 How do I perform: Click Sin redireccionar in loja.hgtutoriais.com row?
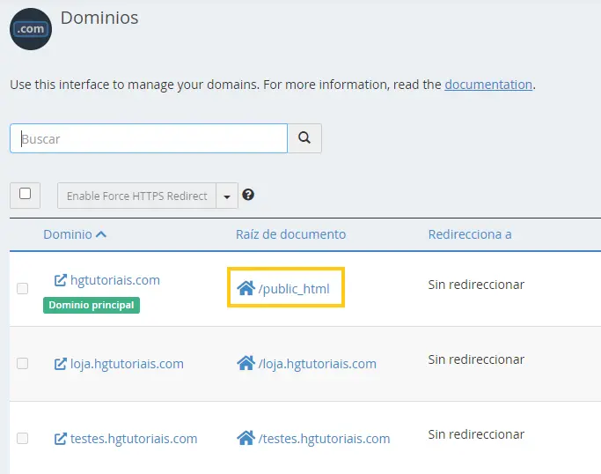pos(476,359)
